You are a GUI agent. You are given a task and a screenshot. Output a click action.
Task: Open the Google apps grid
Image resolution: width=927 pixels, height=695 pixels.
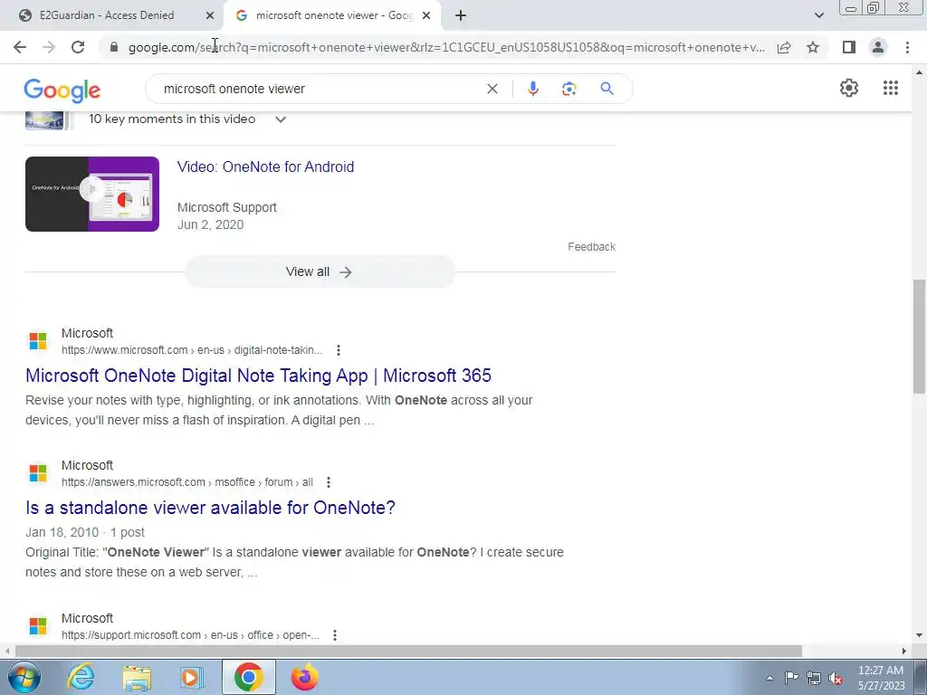coord(891,88)
